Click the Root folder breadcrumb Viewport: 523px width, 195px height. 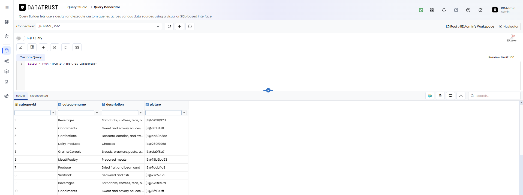coord(452,26)
